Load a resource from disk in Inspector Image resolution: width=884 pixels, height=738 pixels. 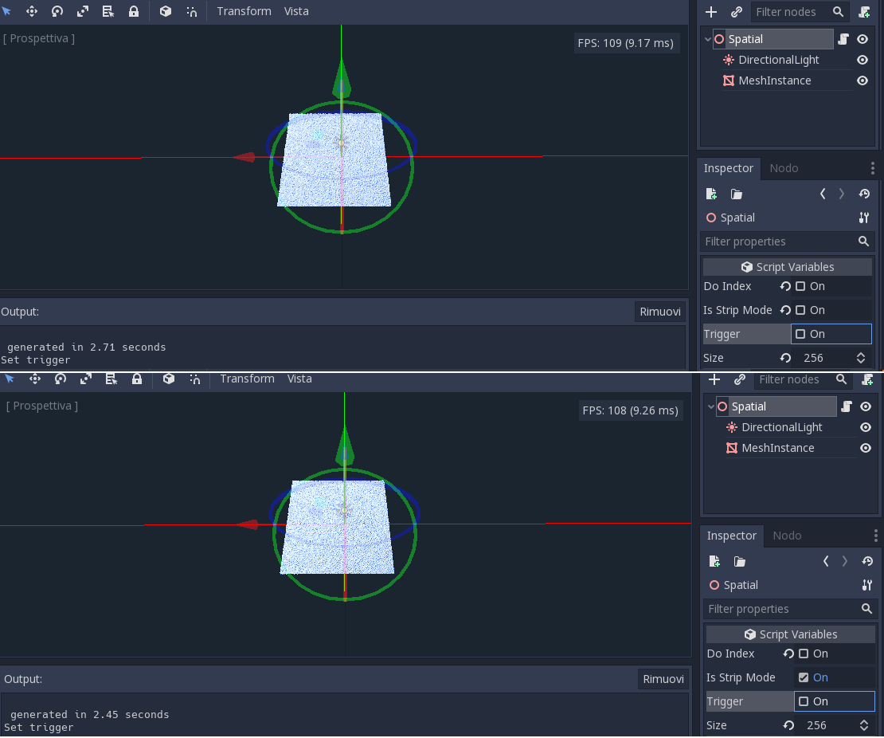[x=737, y=194]
